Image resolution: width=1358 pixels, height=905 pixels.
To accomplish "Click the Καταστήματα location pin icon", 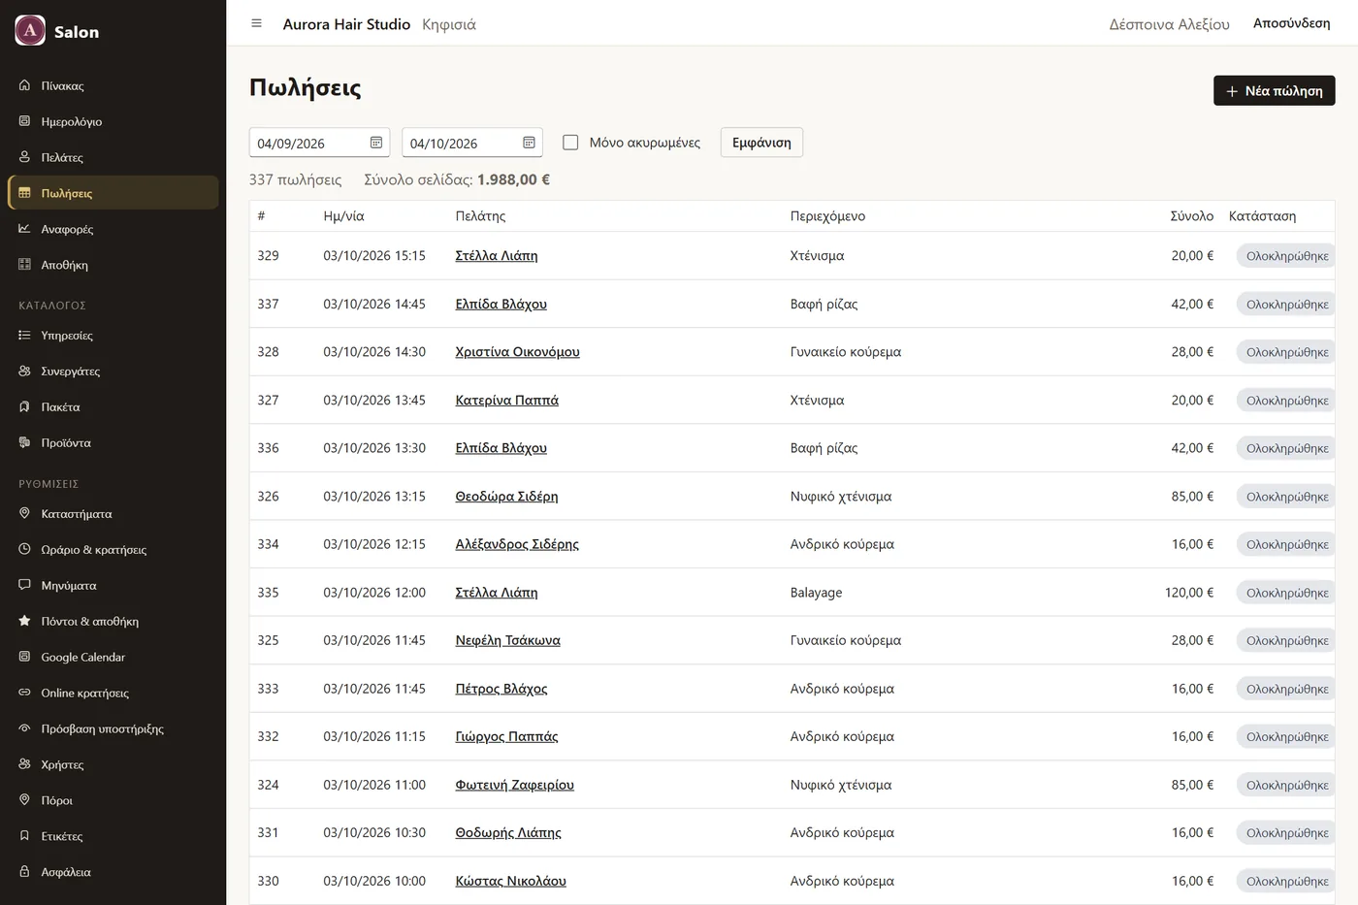I will 25,514.
